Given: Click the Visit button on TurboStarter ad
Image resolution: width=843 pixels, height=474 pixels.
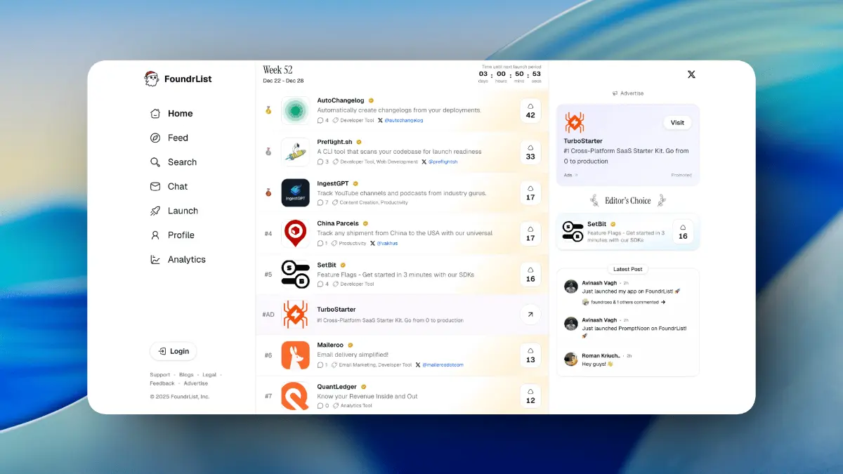Looking at the screenshot, I should [x=677, y=122].
